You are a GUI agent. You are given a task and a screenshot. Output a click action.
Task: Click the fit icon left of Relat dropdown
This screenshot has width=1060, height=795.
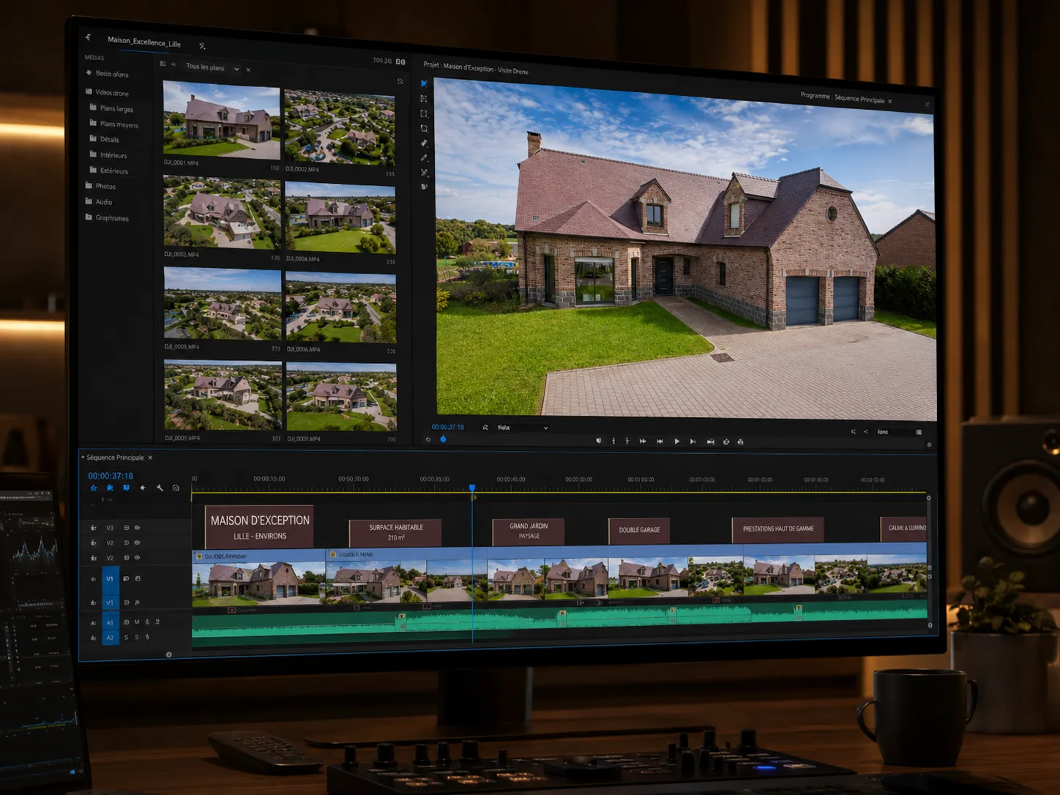coord(485,428)
